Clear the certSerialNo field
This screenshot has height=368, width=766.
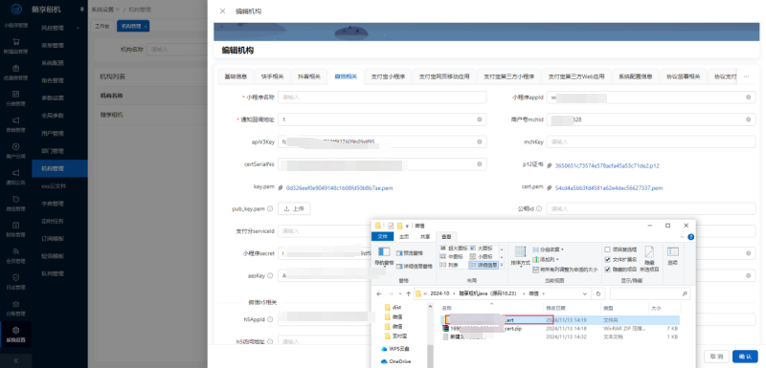click(480, 164)
